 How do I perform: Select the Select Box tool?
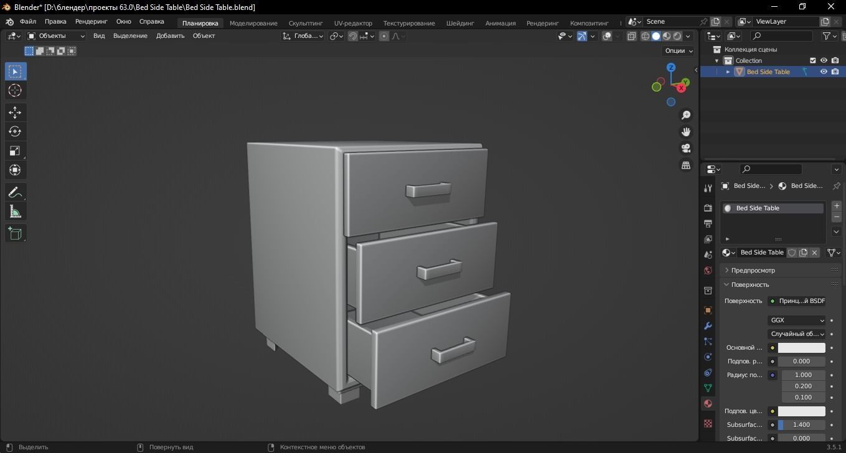click(x=15, y=72)
